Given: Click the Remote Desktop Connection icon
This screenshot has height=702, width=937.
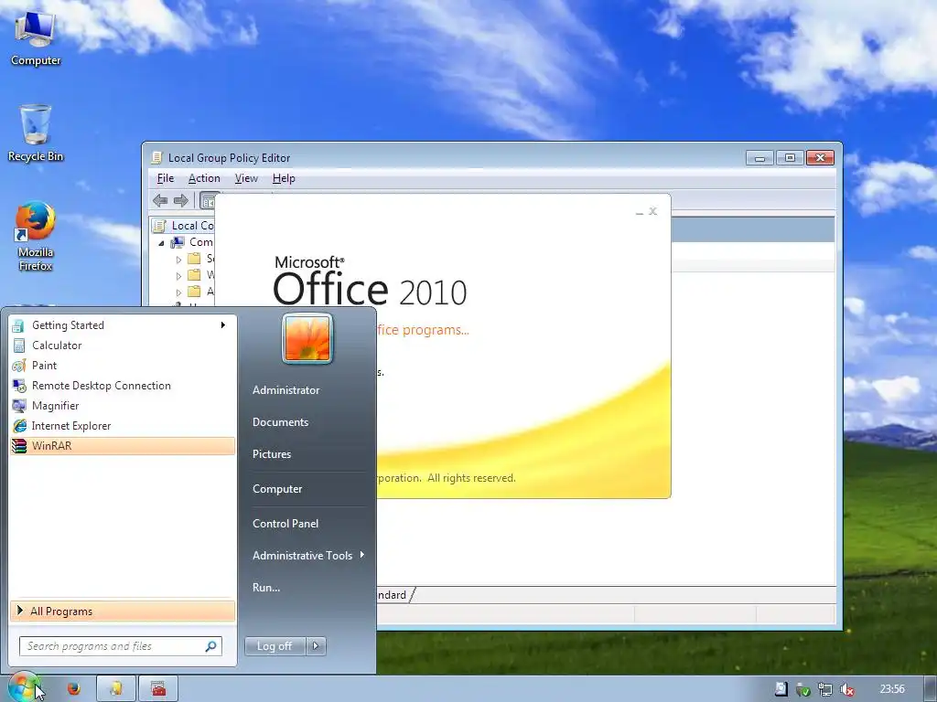Looking at the screenshot, I should click(19, 386).
